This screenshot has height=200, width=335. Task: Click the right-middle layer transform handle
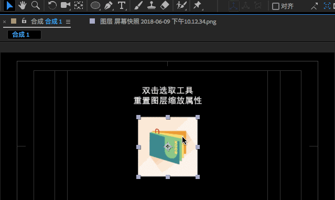198,147
